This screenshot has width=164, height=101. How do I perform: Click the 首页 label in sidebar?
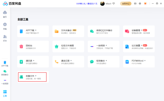[x=5, y=17]
